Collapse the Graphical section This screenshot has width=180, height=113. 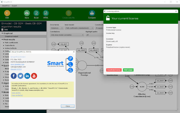2,33
